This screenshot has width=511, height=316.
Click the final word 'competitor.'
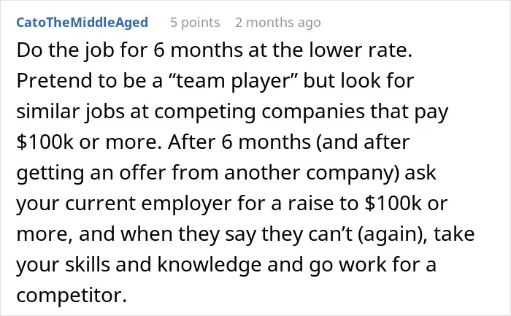point(72,296)
